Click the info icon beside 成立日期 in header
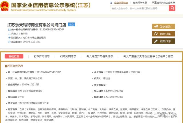The height and width of the screenshot is (123, 183). tap(9, 42)
